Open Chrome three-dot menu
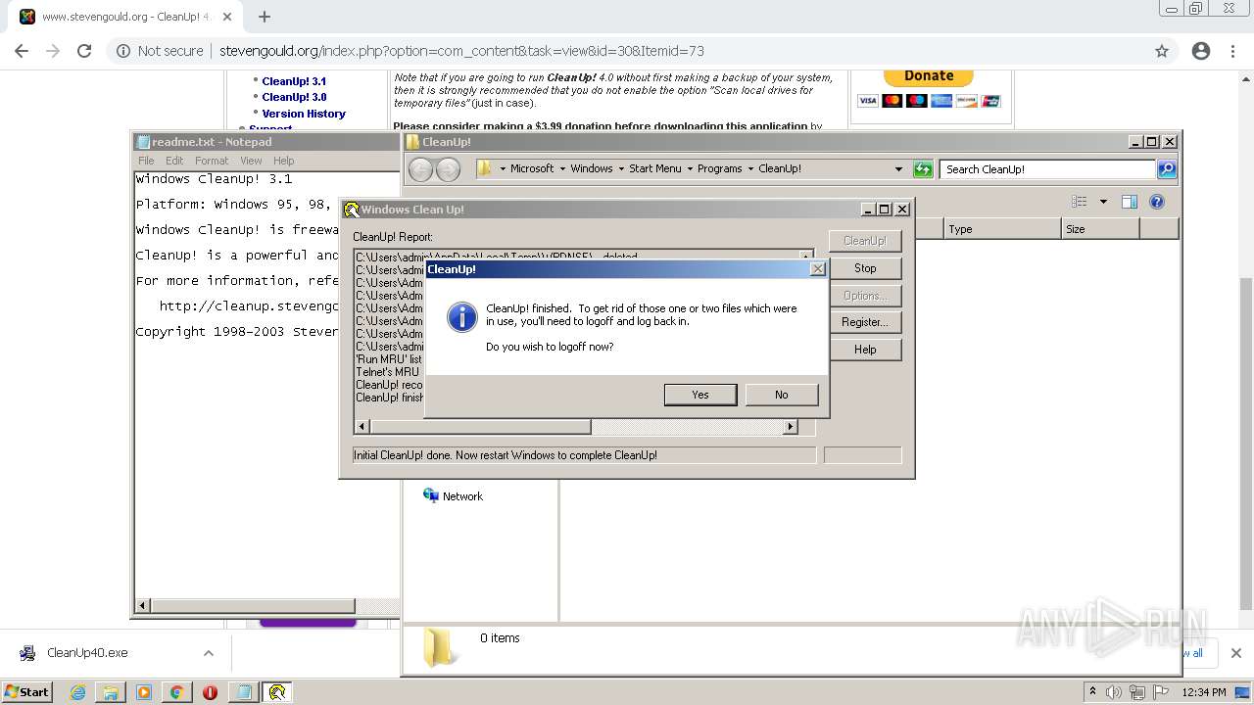Viewport: 1254px width, 705px height. pyautogui.click(x=1233, y=51)
